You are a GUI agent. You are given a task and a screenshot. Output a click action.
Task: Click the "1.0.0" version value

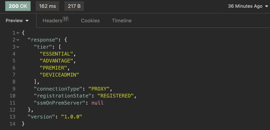pyautogui.click(x=71, y=117)
